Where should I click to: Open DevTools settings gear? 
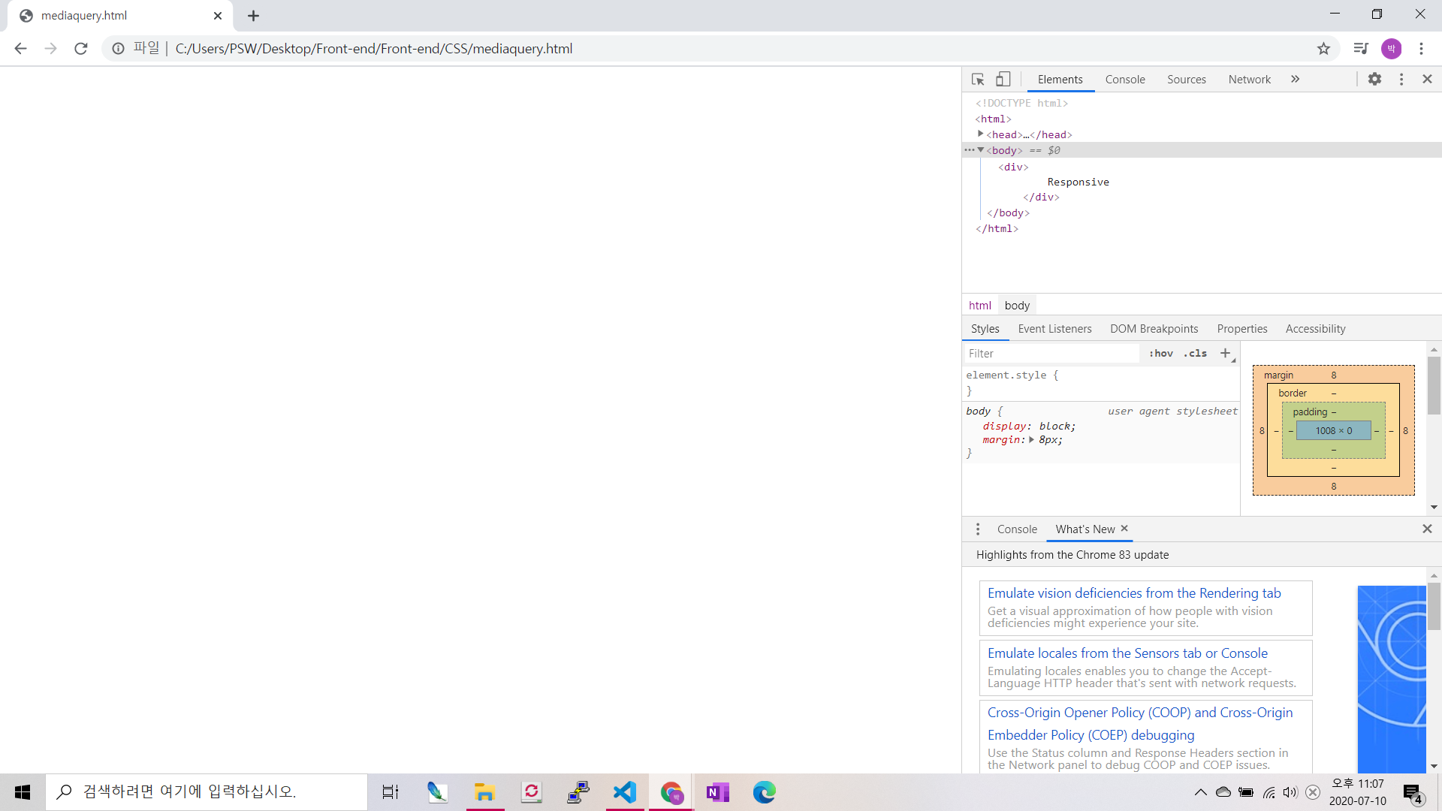(1374, 79)
